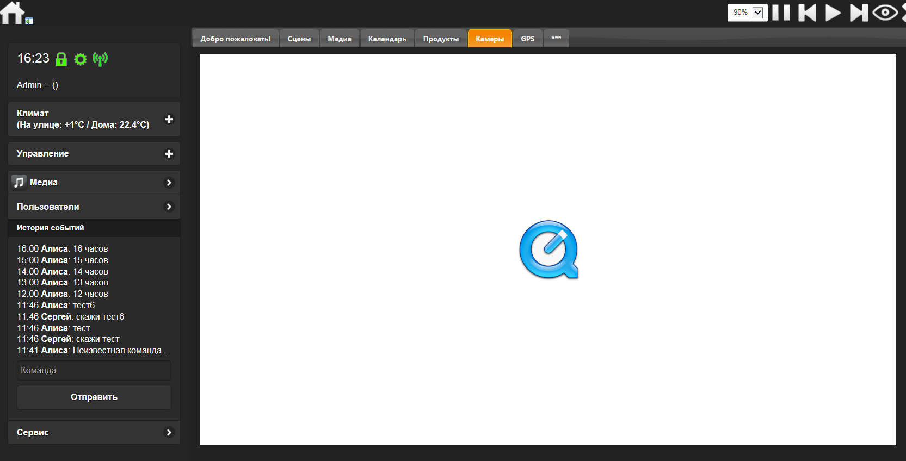This screenshot has height=461, width=906.
Task: Select the 16:00 Алиса: 16 часов entry
Action: coord(63,249)
